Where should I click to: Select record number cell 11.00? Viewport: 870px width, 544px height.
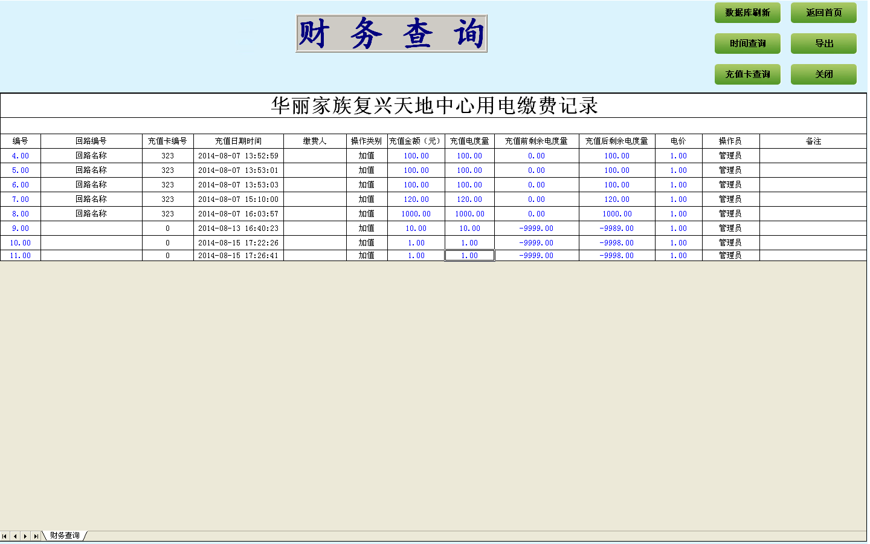21,256
